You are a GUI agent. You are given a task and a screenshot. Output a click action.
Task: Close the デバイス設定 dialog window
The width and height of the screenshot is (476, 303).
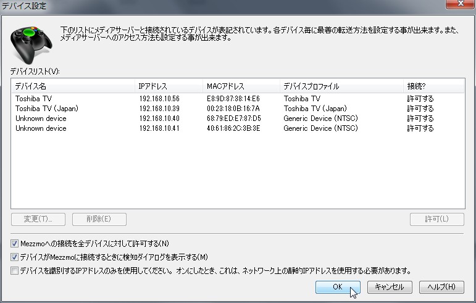click(460, 4)
